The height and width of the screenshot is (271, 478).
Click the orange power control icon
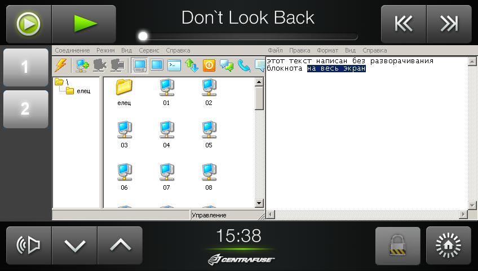point(209,65)
